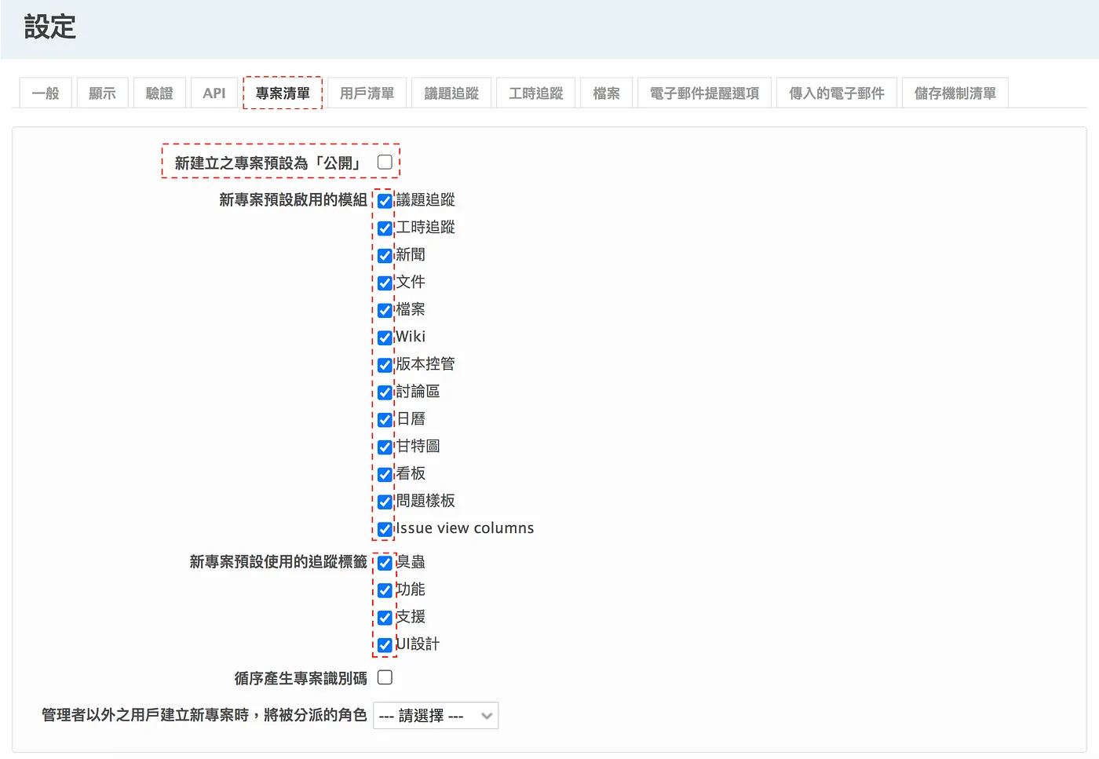Viewport: 1099px width, 759px height.
Task: Enable 新建立之專案預設為「公開」 checkbox
Action: coord(385,162)
